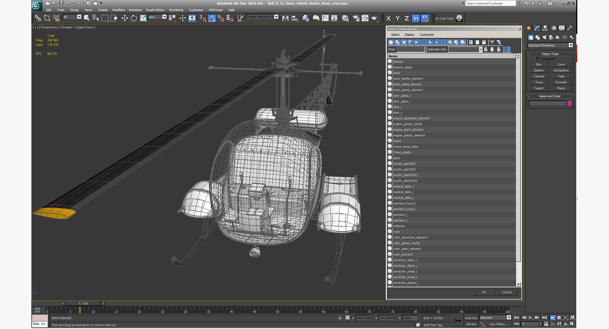Toggle Display Lights filter in Select From Scene

point(404,42)
